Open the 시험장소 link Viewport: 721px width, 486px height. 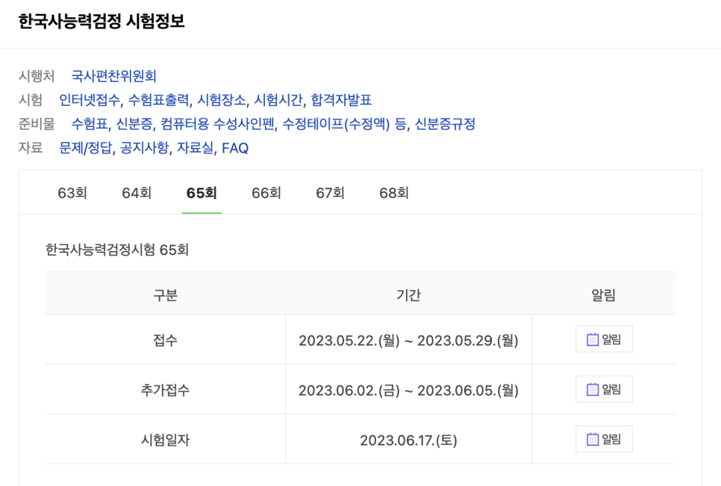click(222, 100)
